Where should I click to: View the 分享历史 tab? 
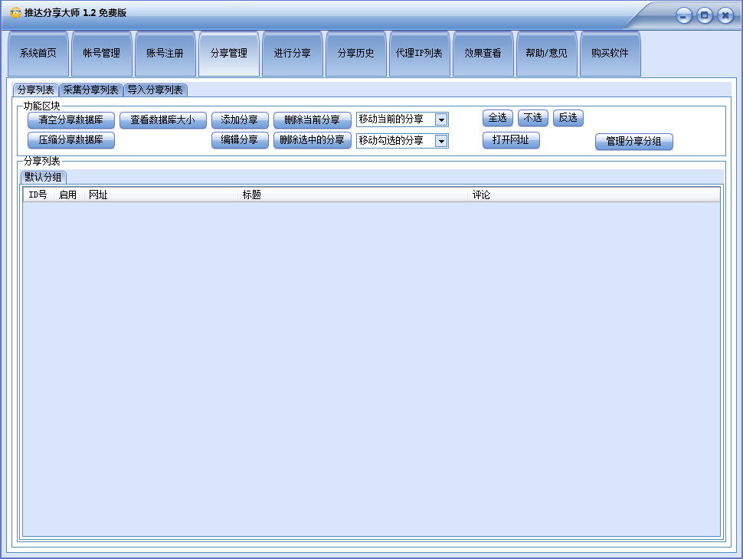(x=356, y=54)
